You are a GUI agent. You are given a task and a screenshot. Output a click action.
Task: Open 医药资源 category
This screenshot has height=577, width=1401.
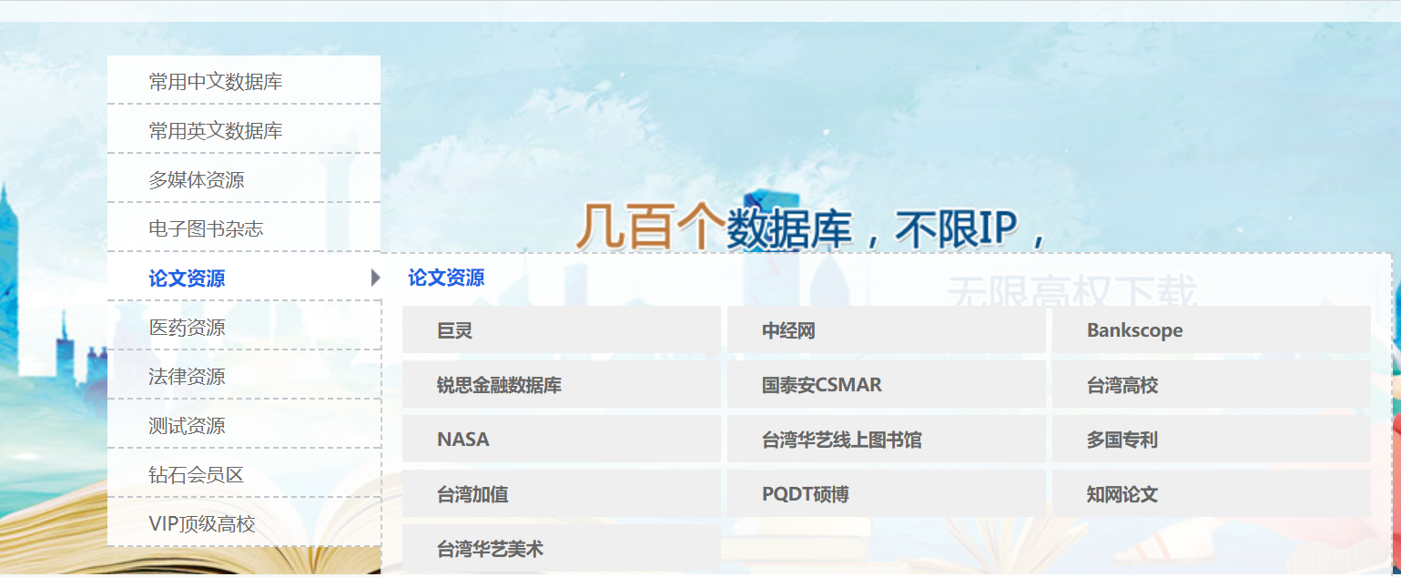pyautogui.click(x=244, y=327)
